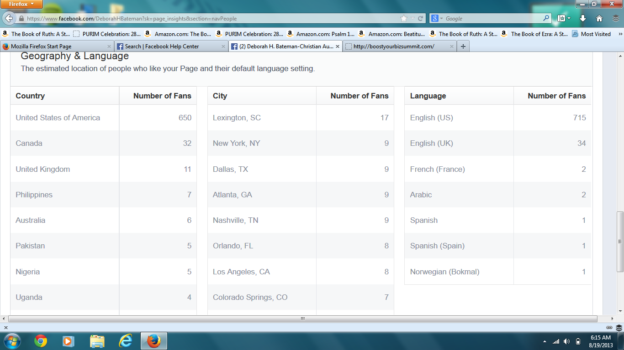Click the Firefox back arrow button
Viewport: 624px width, 350px height.
(9, 18)
